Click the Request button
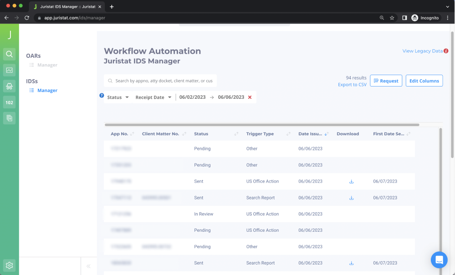455x275 pixels. pyautogui.click(x=386, y=81)
